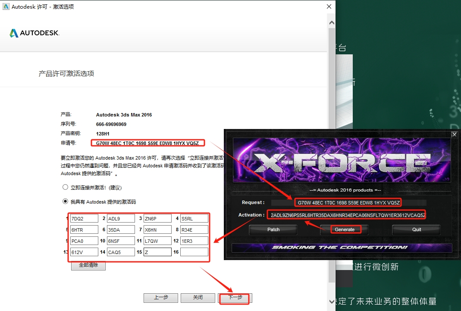461x311 pixels.
Task: Click activation code field 11 containing L7QW
Action: [157, 241]
